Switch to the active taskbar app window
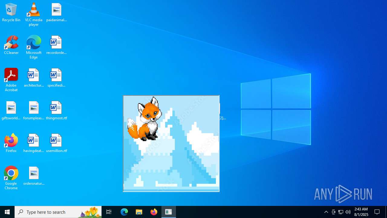The height and width of the screenshot is (218, 387). [169, 212]
